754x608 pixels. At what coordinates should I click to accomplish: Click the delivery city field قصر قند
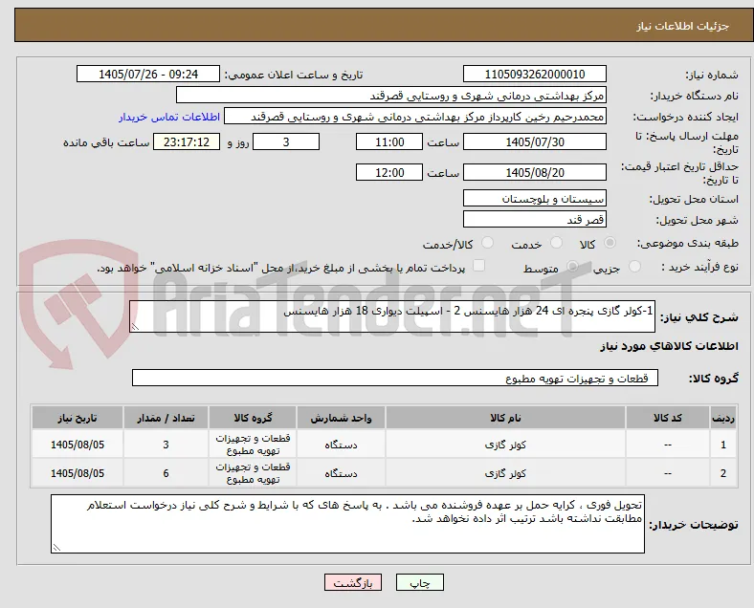coord(534,220)
